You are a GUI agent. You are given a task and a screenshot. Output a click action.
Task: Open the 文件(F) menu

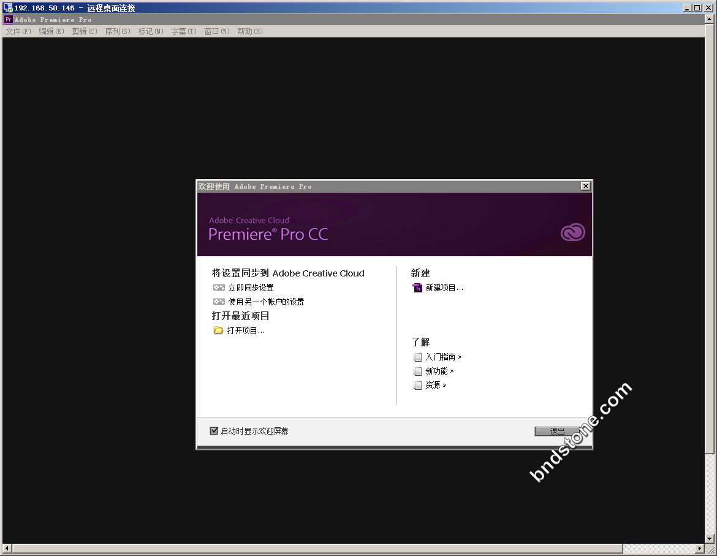pyautogui.click(x=18, y=31)
